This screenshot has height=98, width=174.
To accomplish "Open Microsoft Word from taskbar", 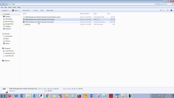I will tap(92, 96).
